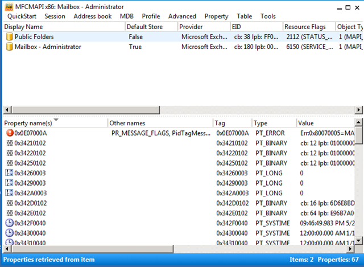Click right arrow of property list horizontal scrollbar
This screenshot has height=267, width=364.
click(x=350, y=249)
